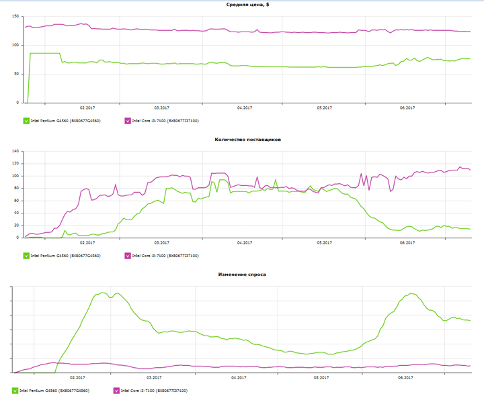This screenshot has width=484, height=394.
Task: Select 03.2017 axis label on demand chart
Action: click(154, 378)
